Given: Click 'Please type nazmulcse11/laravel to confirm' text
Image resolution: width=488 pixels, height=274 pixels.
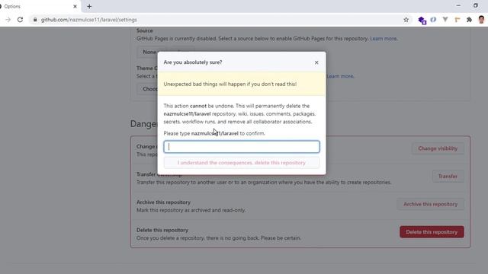Looking at the screenshot, I should tap(214, 133).
